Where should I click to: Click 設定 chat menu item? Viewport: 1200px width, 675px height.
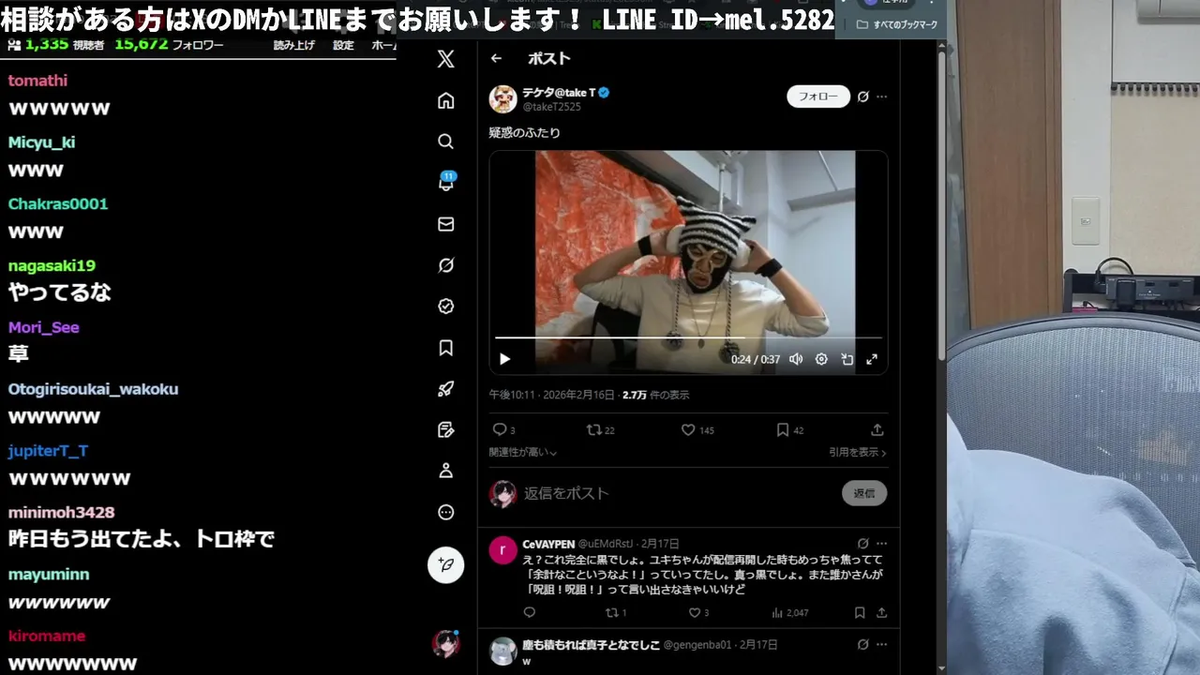[344, 45]
